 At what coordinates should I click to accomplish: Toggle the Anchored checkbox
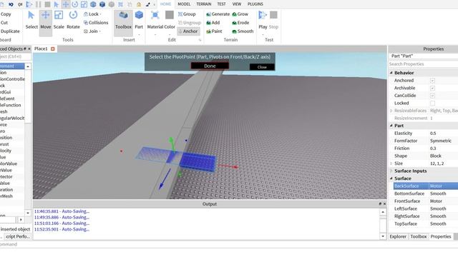point(432,81)
